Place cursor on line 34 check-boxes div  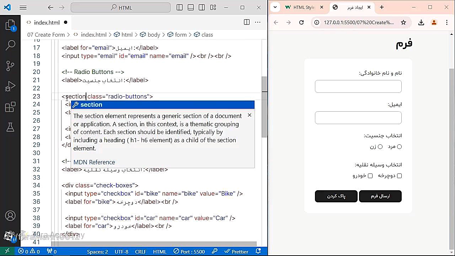pos(100,185)
